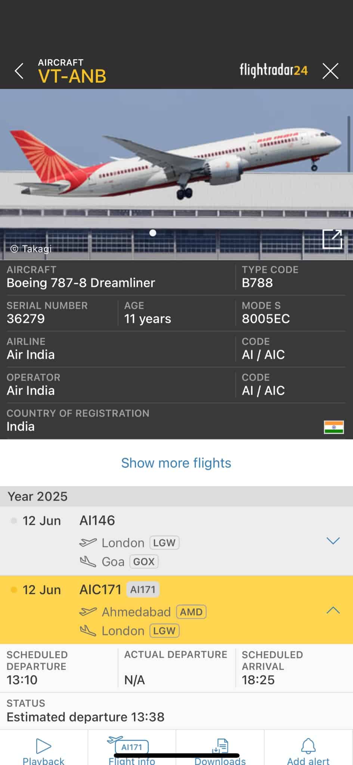Open the Downloads option

pos(220,751)
